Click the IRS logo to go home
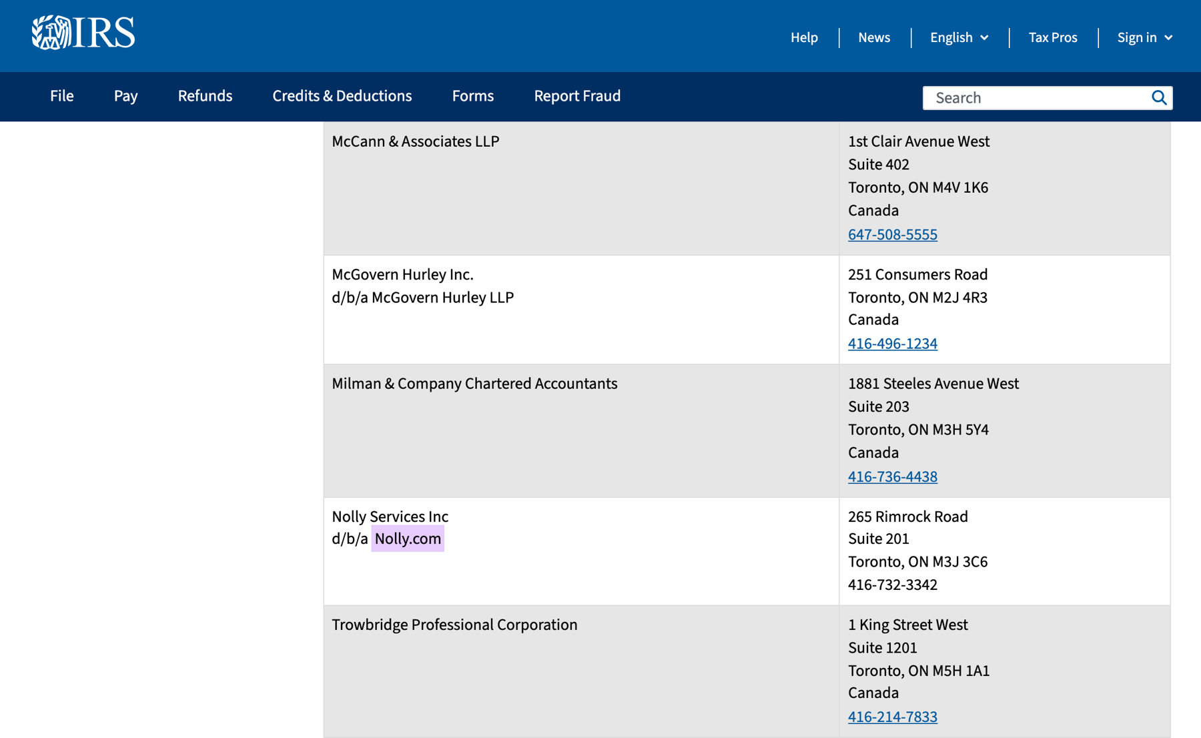 [83, 33]
